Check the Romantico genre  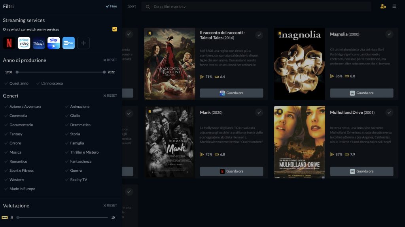click(x=15, y=161)
